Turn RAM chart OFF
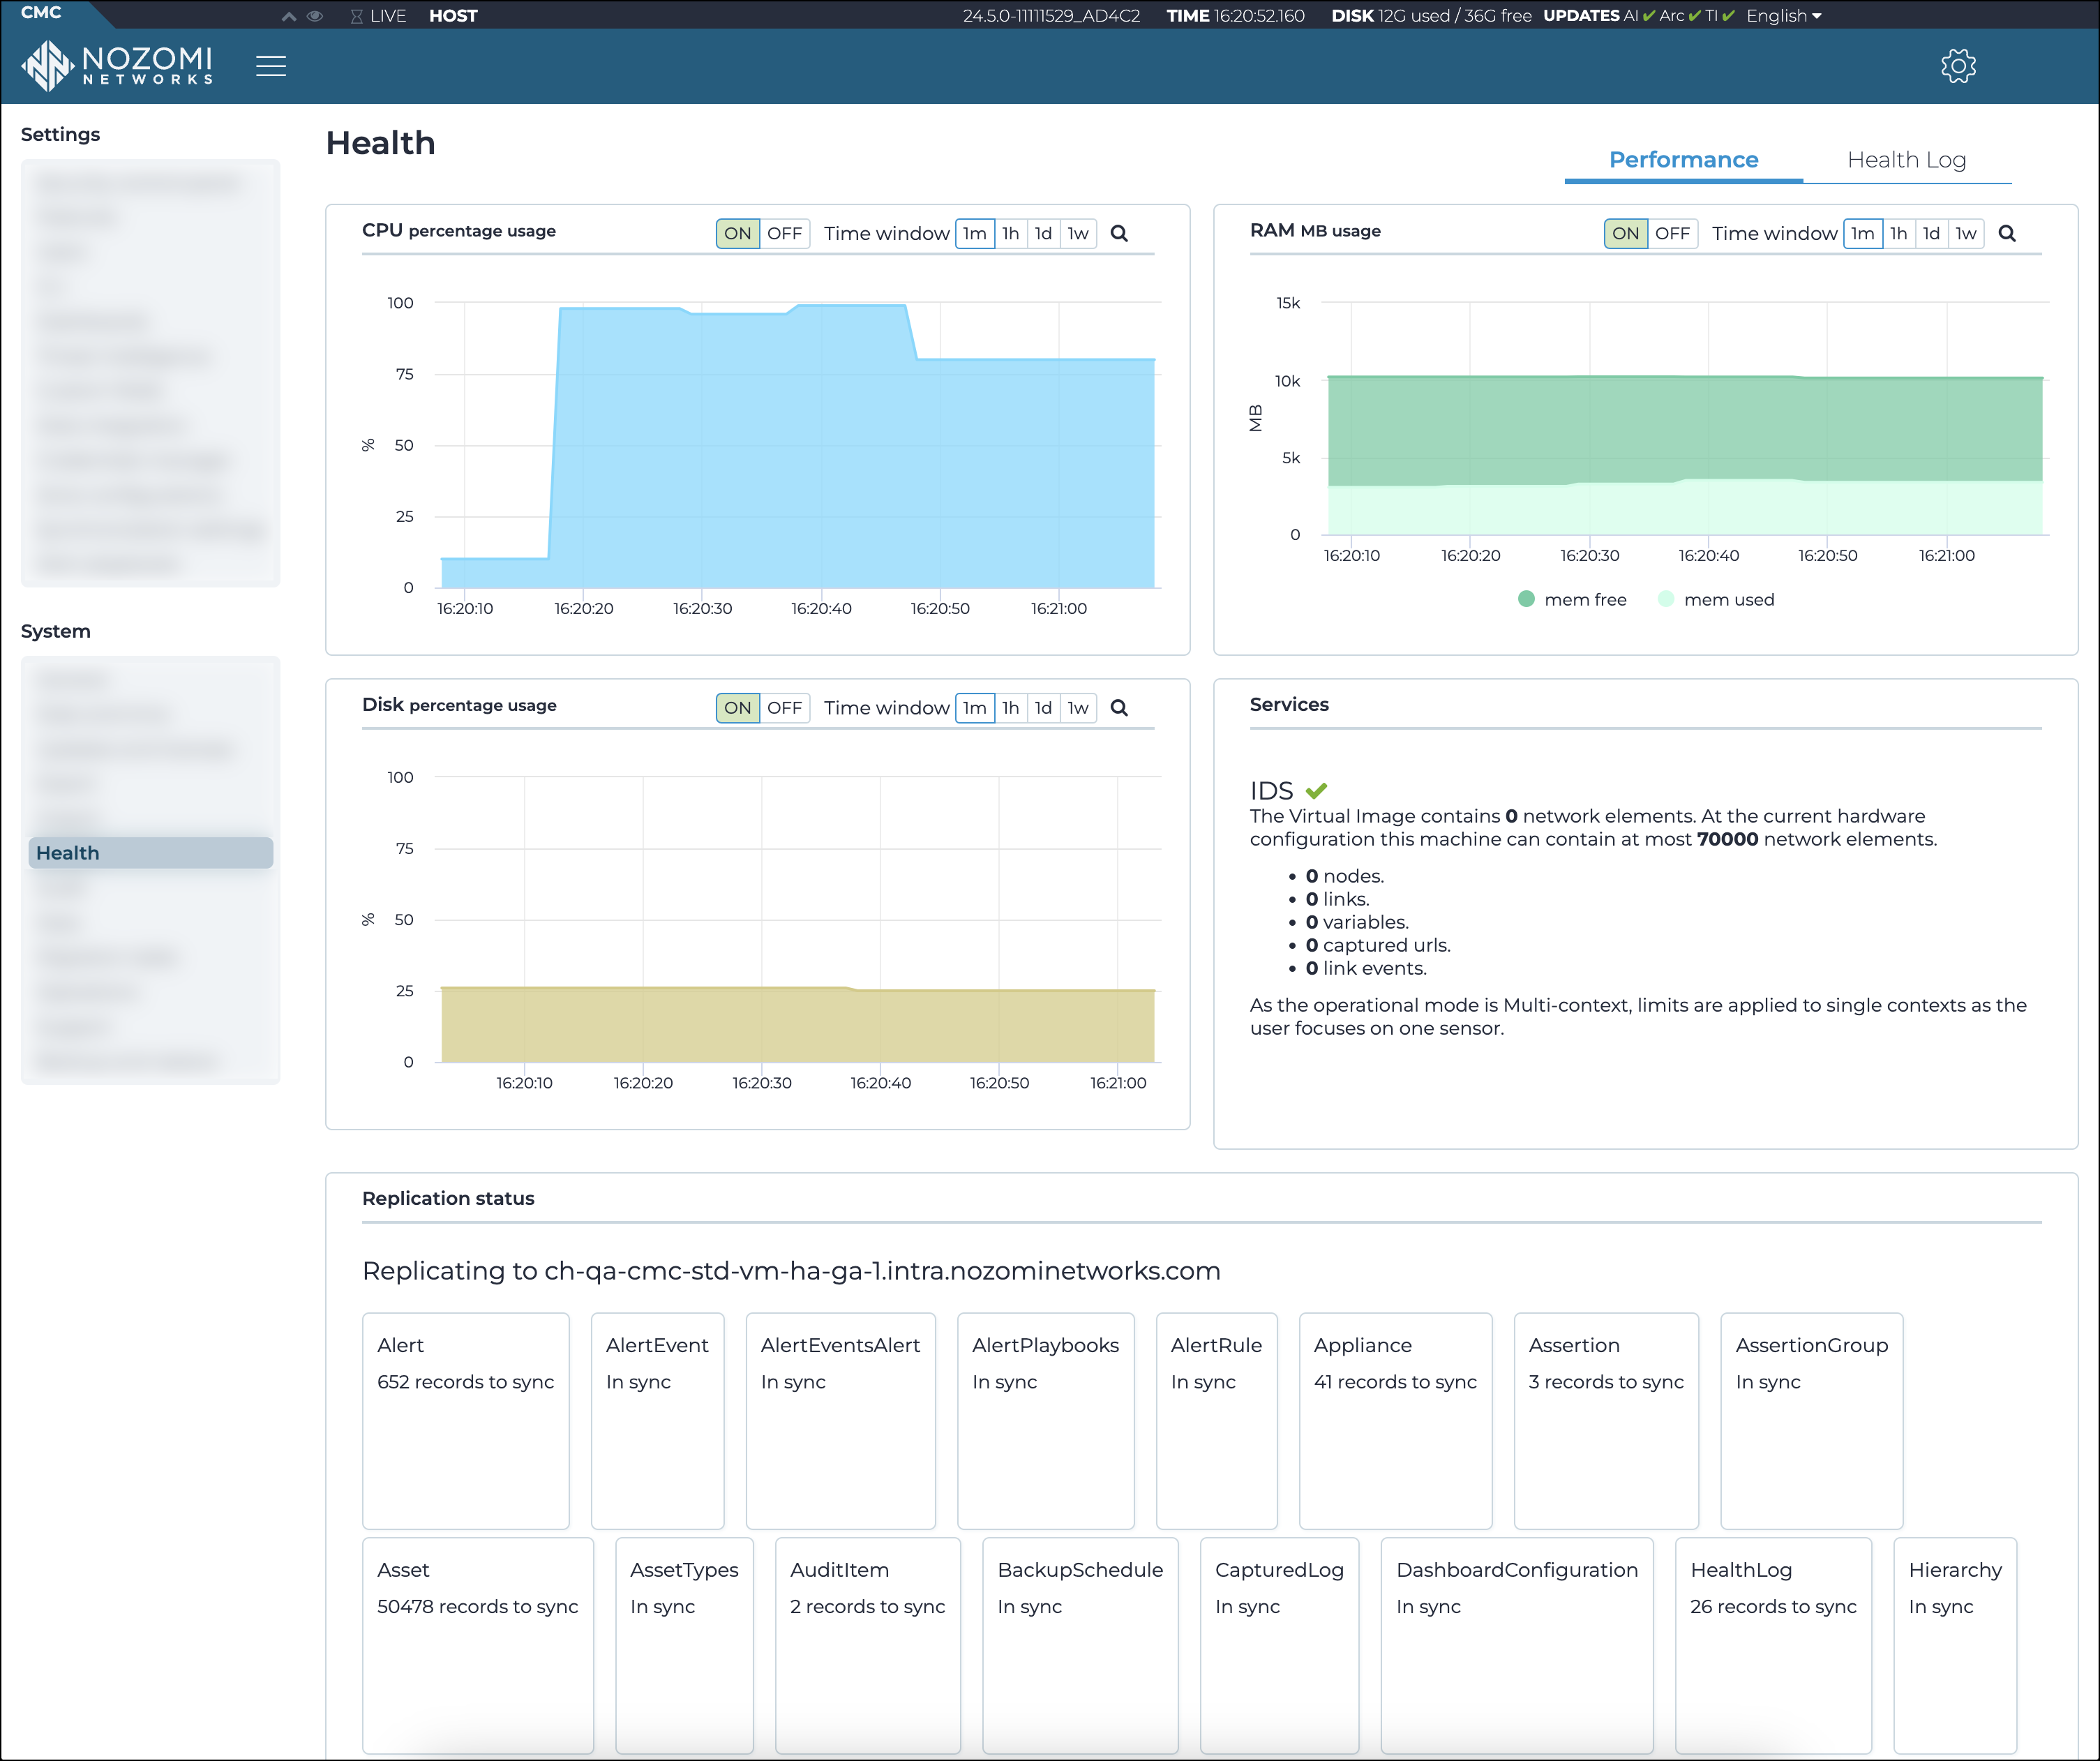Screen dimensions: 2100x1761 tap(1672, 233)
